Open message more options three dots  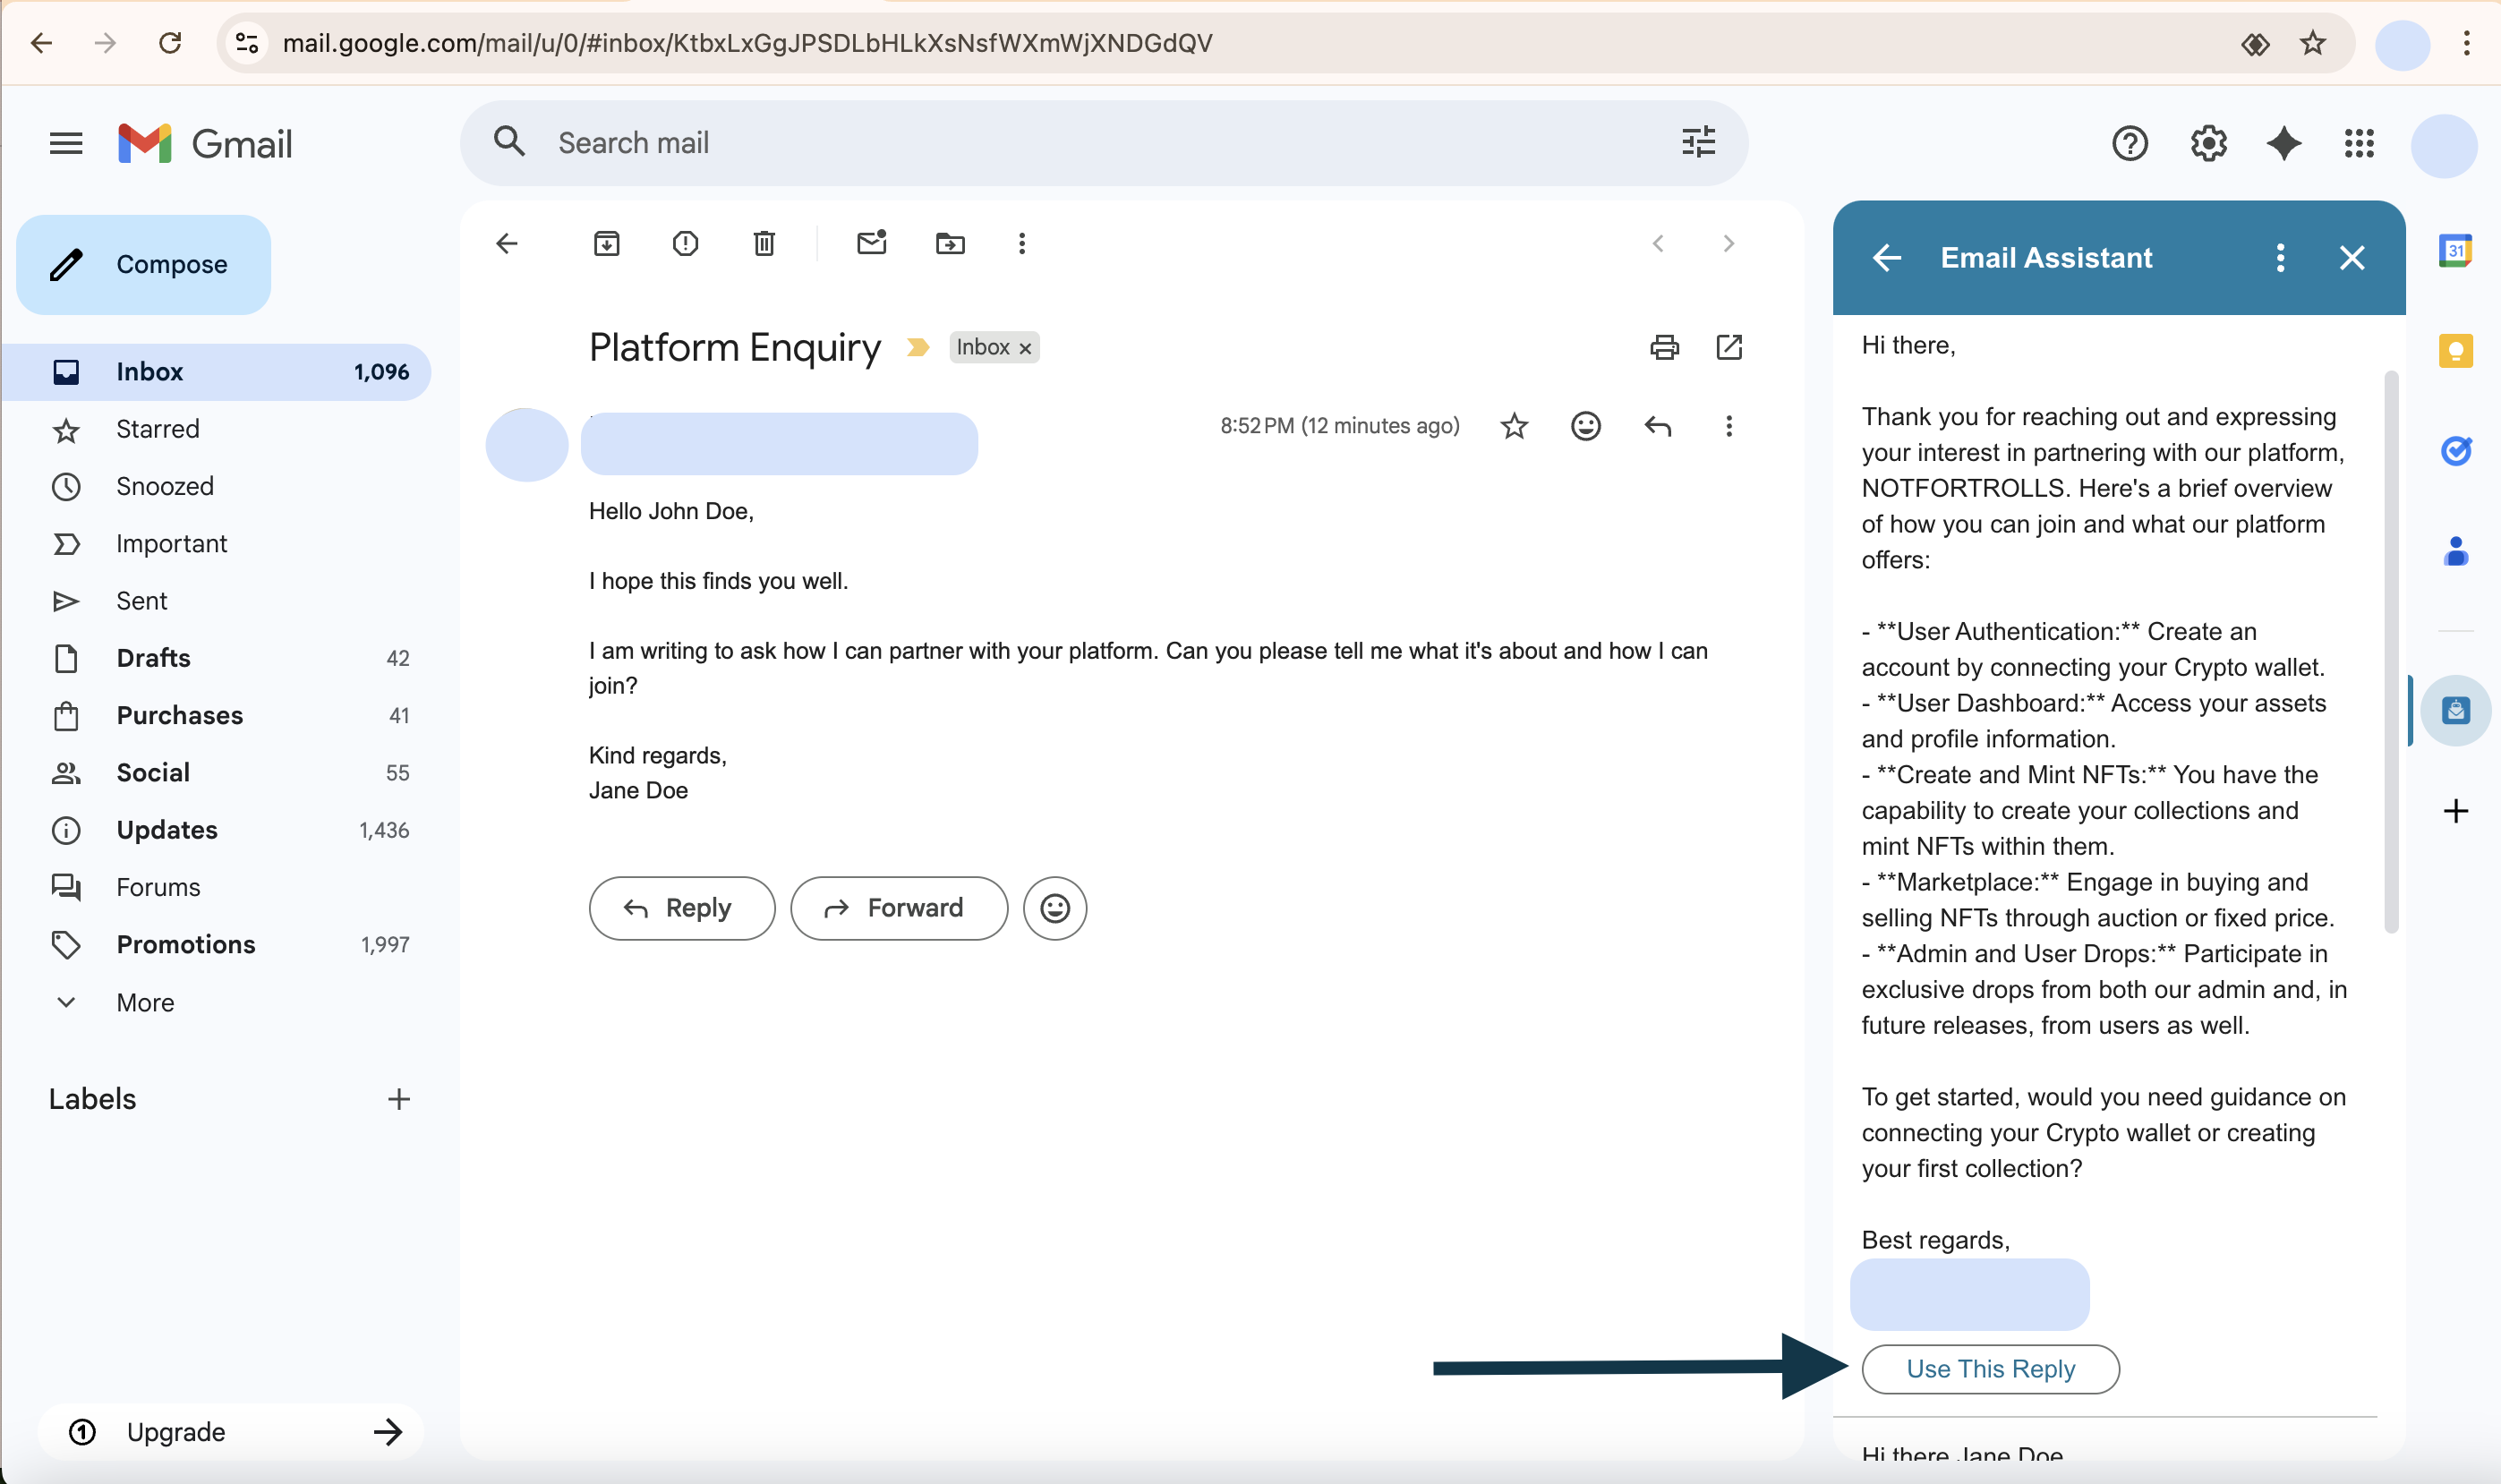(x=1728, y=426)
